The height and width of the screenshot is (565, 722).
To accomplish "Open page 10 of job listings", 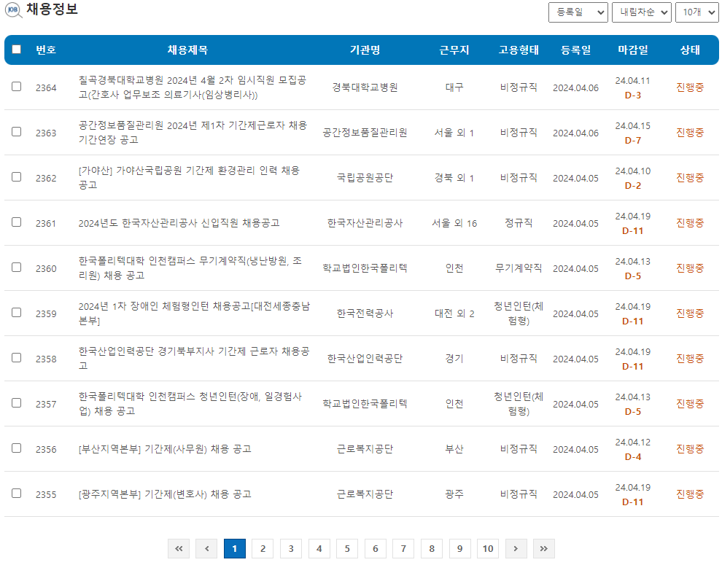I will (x=487, y=548).
